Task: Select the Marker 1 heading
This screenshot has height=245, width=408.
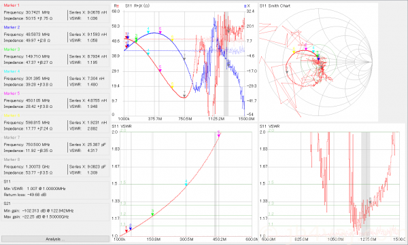Action: [x=12, y=5]
